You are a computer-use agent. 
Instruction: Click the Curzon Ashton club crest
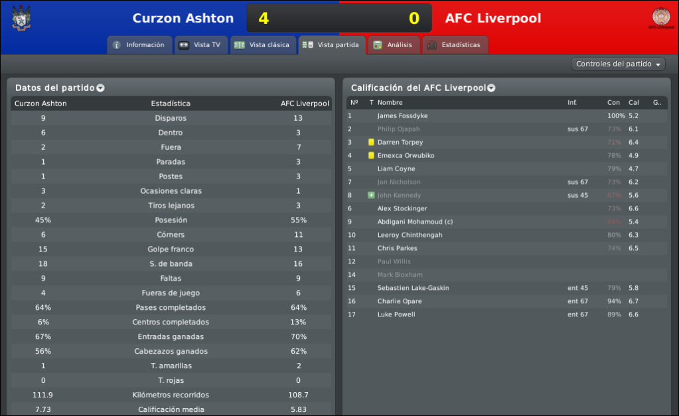coord(21,18)
